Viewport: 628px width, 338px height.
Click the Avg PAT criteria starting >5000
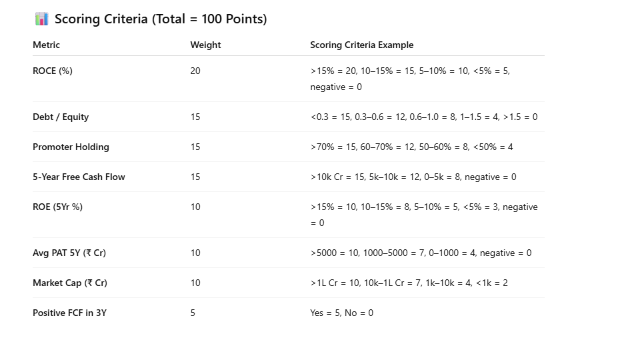pyautogui.click(x=421, y=253)
